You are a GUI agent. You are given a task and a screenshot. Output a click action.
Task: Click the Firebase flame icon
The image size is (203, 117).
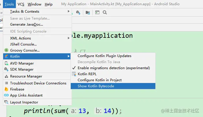coord(6,89)
